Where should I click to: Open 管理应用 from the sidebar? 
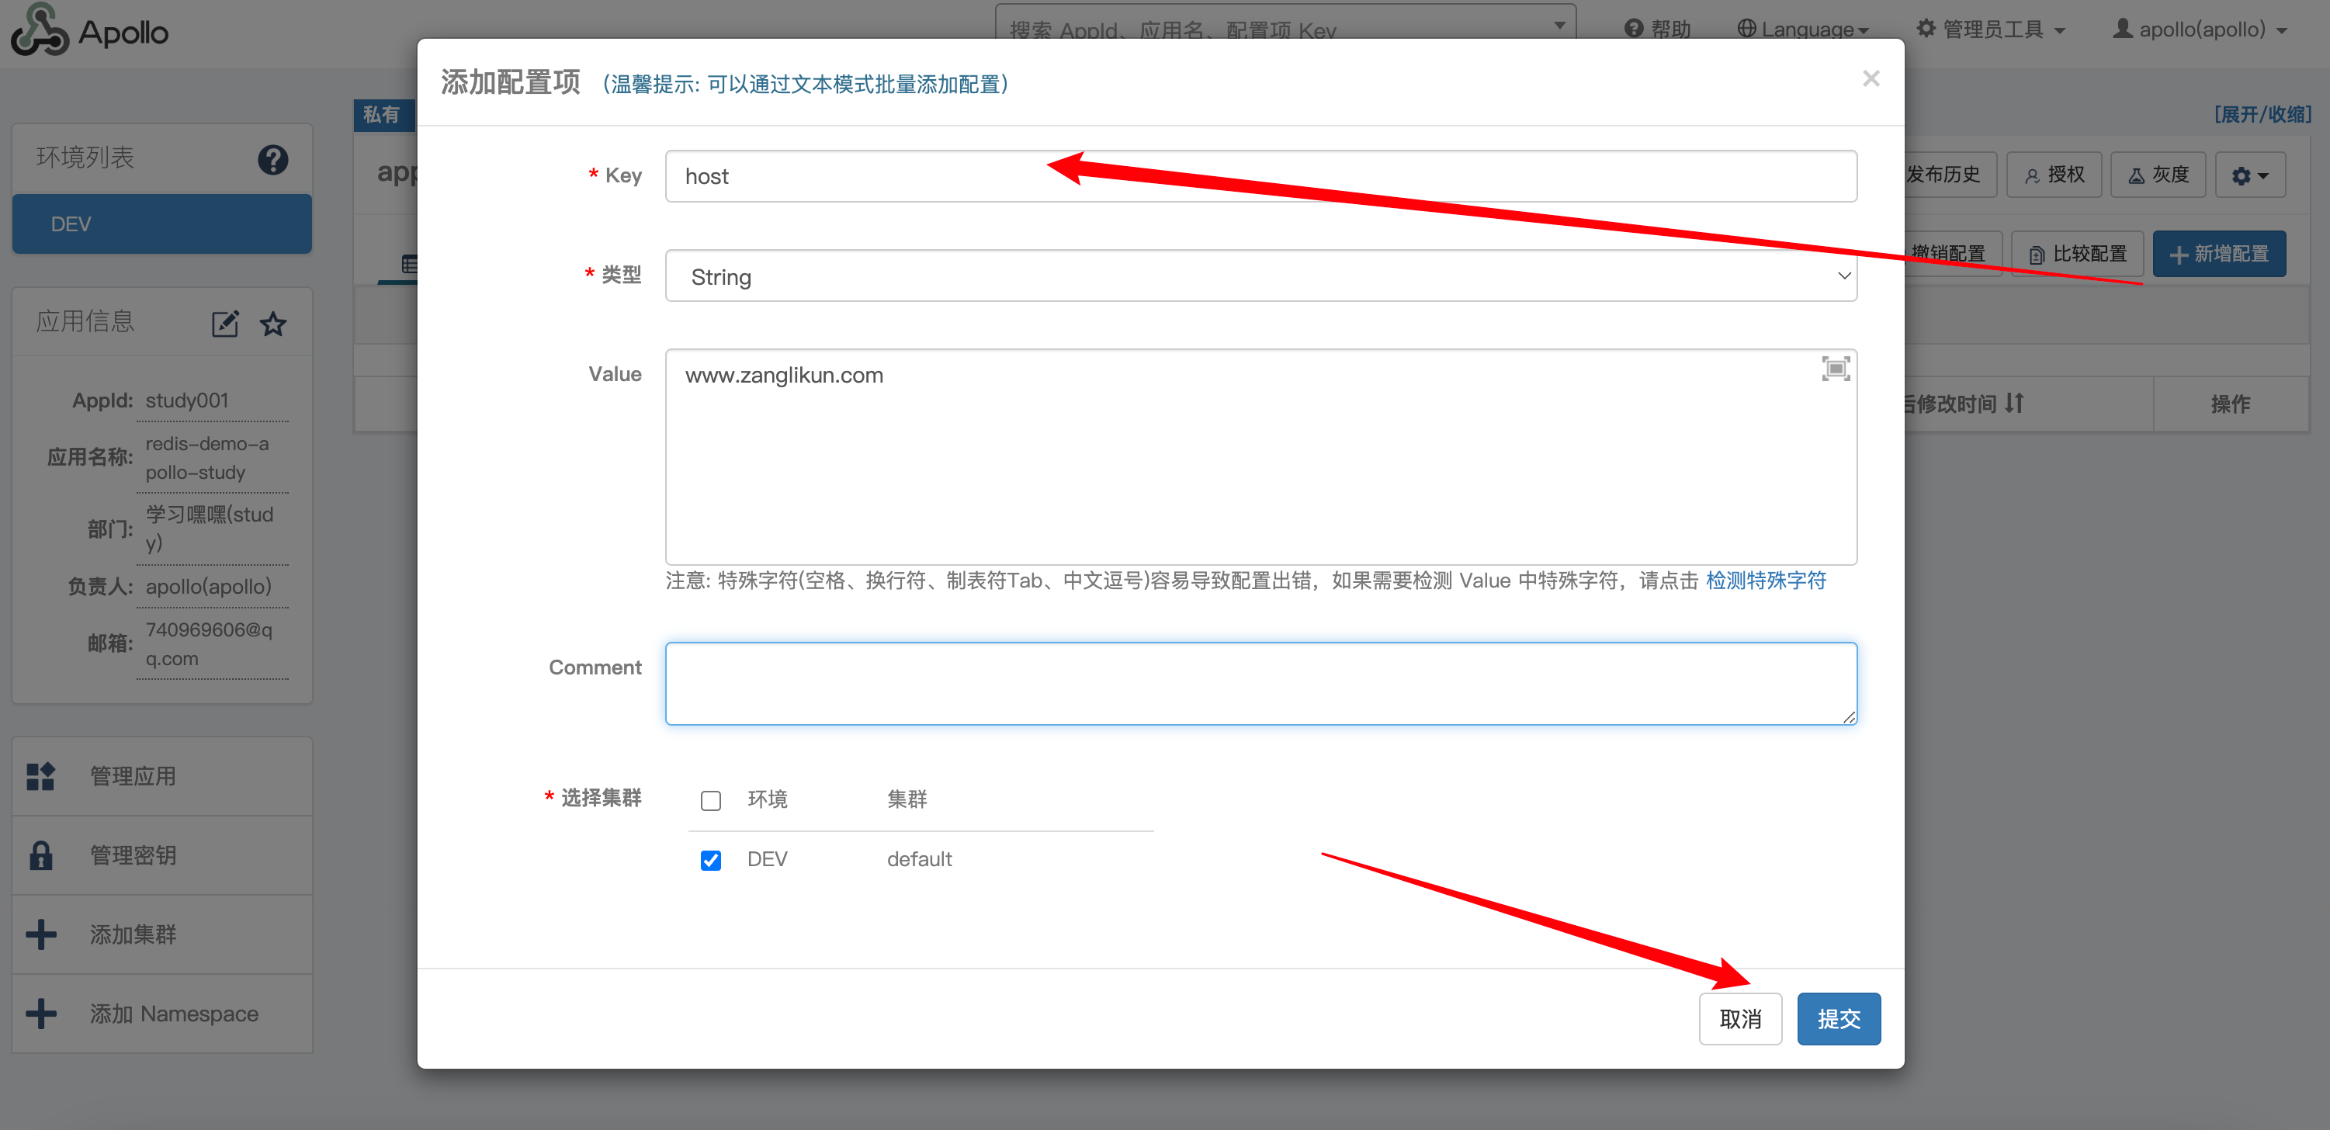pos(132,776)
